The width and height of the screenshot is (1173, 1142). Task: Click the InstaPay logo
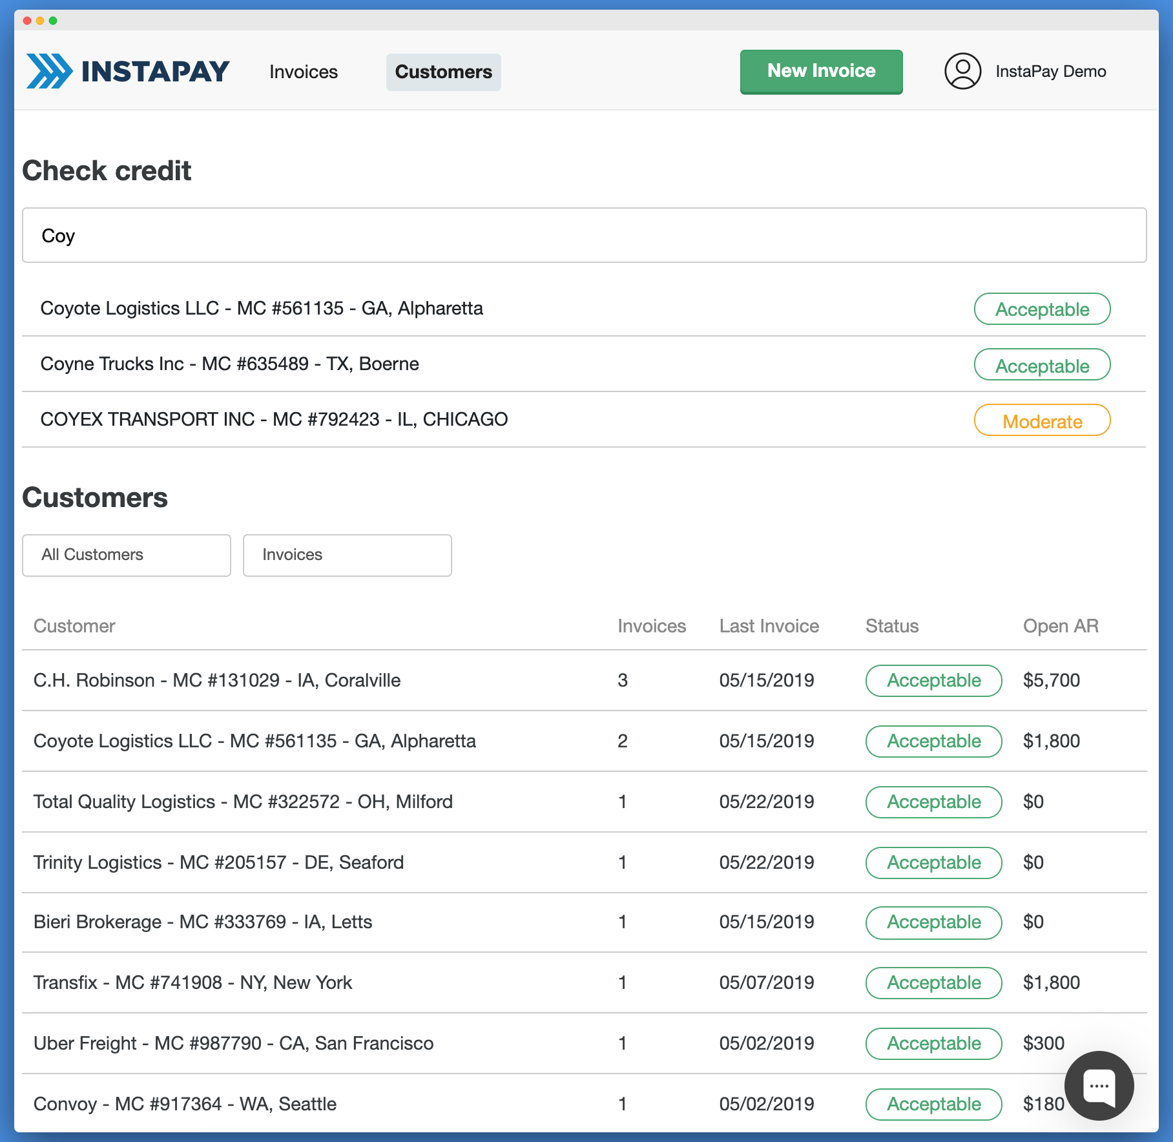point(128,71)
